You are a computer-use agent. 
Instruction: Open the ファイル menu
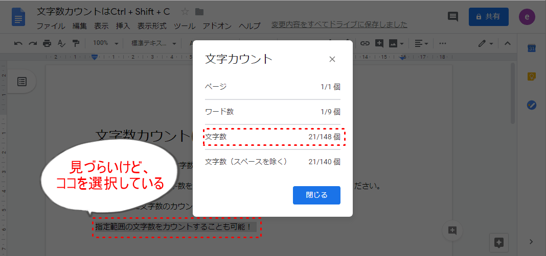pos(51,25)
